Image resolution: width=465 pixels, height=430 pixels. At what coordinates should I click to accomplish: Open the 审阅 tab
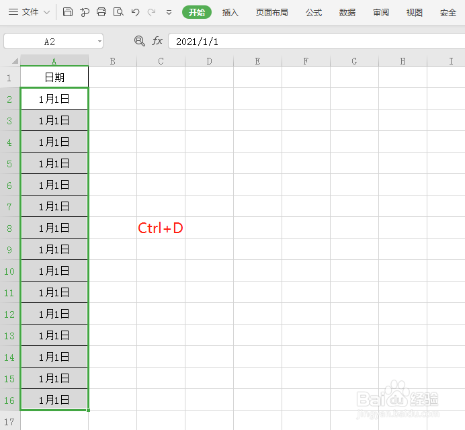381,13
